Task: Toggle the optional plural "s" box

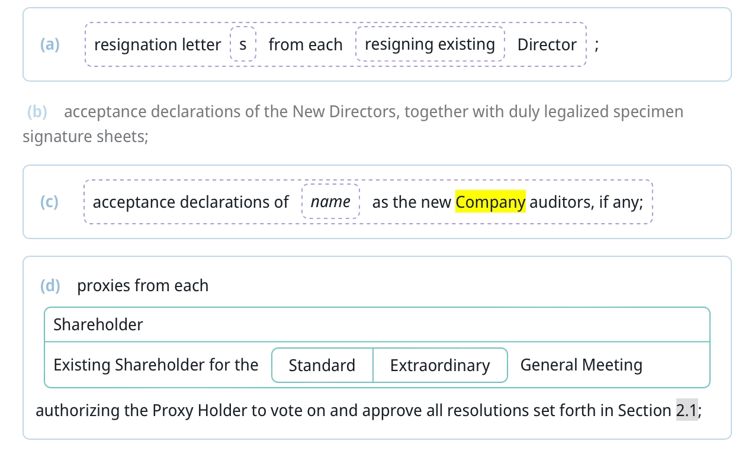Action: [243, 44]
